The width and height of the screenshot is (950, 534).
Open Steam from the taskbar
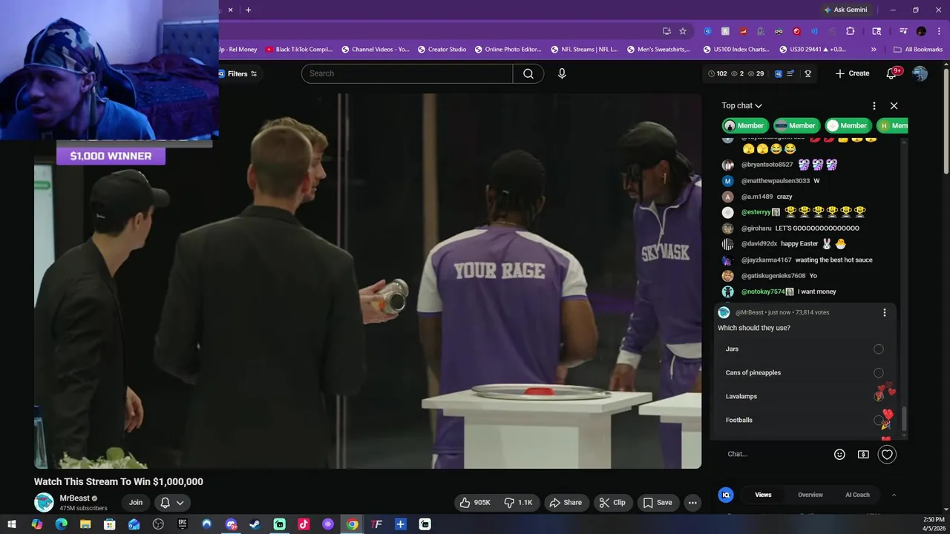tap(255, 524)
